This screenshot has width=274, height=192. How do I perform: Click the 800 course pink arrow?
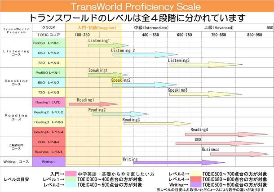pyautogui.click(x=220, y=143)
